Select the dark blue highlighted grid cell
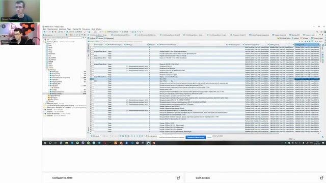The image size is (326, 183). click(x=307, y=79)
